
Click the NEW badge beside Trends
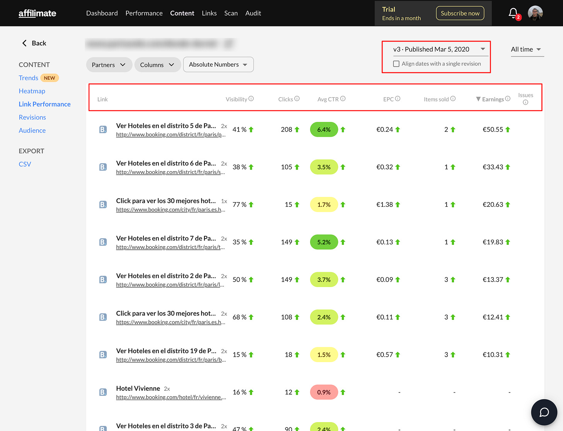[49, 78]
